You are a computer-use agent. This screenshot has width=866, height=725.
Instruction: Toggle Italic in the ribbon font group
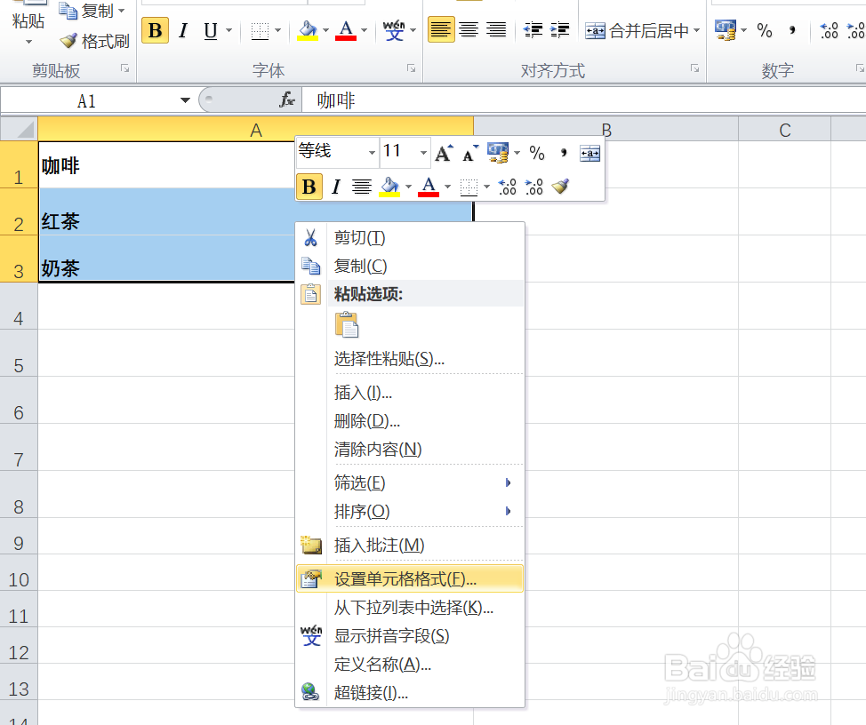(x=183, y=30)
